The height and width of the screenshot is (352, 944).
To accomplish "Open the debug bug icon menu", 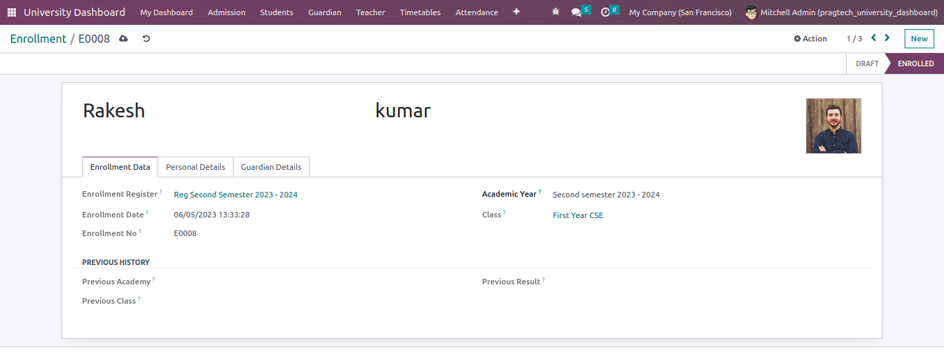I will pyautogui.click(x=556, y=12).
